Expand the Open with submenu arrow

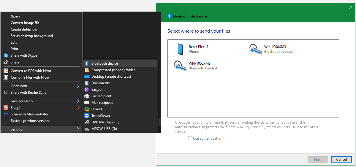click(x=78, y=86)
